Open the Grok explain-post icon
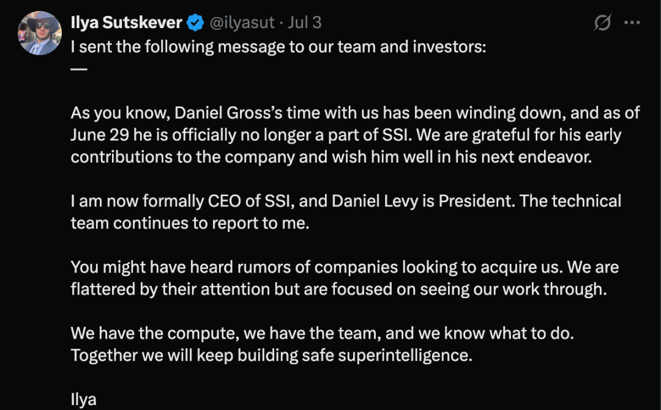 click(602, 23)
